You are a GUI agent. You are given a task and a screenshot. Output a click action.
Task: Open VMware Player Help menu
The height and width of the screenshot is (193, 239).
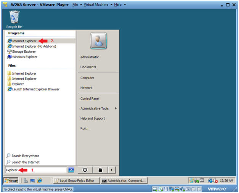[120, 5]
